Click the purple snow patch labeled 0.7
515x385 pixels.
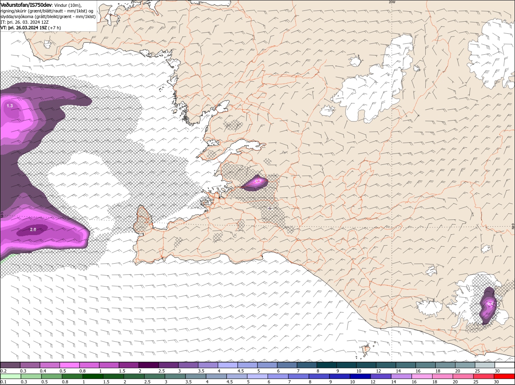point(254,183)
